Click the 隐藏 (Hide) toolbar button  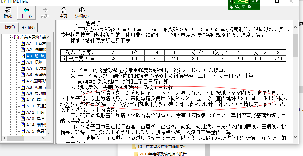8,13
